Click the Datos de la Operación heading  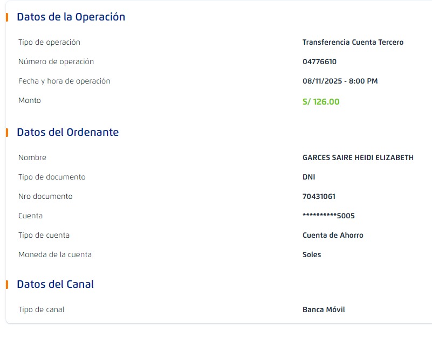coord(71,17)
